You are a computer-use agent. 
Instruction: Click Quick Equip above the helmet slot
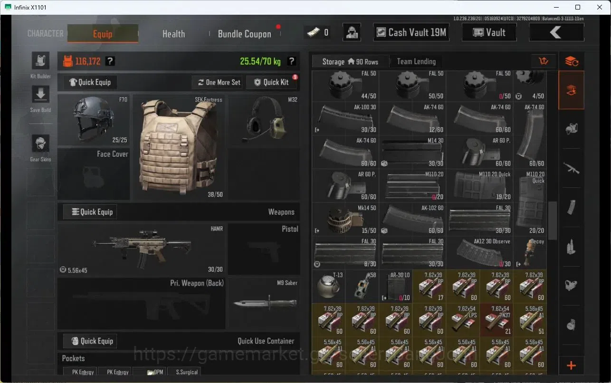coord(90,82)
